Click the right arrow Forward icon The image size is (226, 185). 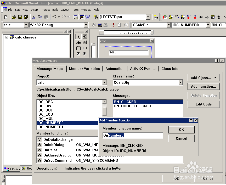click(207, 17)
